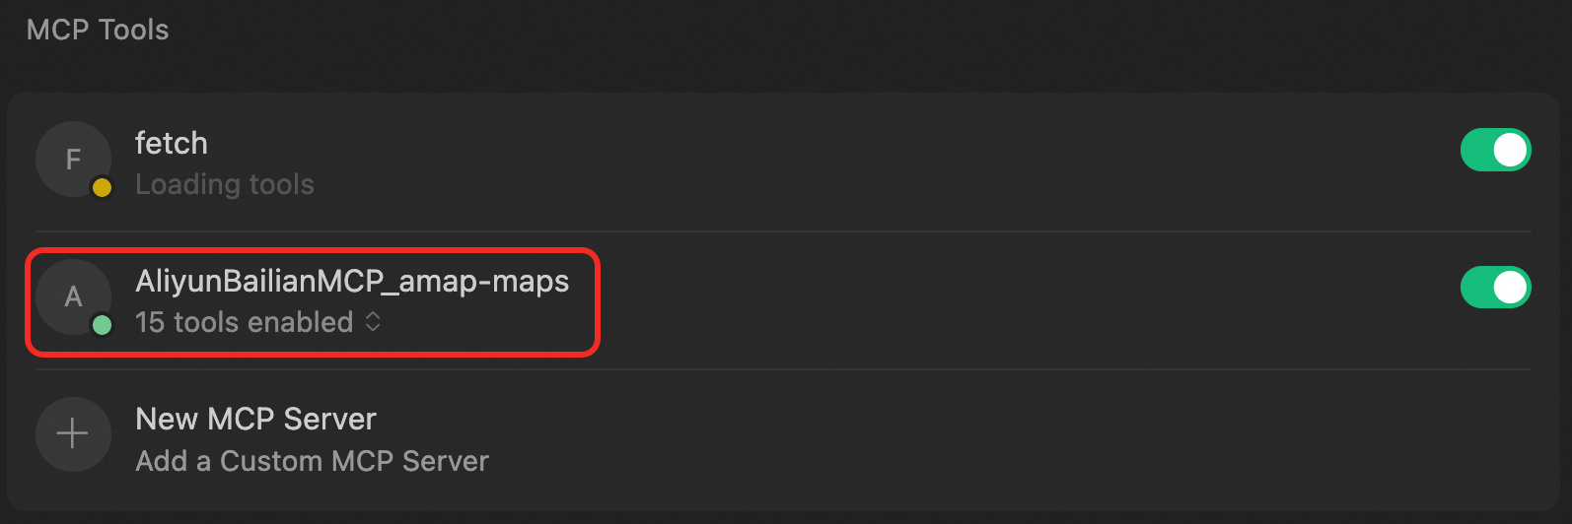Screen dimensions: 1572x524
Task: Click the plus icon to add a server
Action: point(73,434)
